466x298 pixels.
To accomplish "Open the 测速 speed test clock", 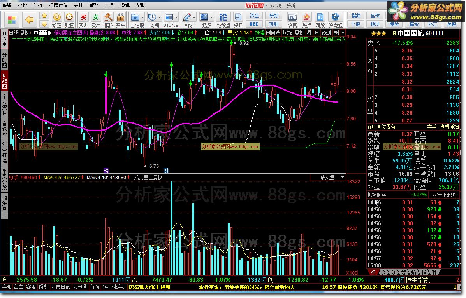I will point(69,21).
